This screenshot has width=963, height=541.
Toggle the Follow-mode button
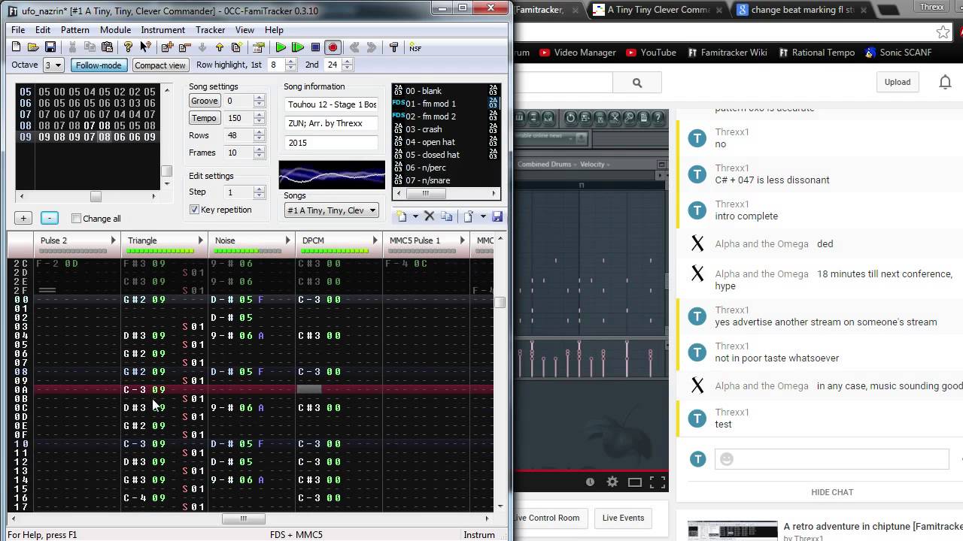[x=99, y=65]
